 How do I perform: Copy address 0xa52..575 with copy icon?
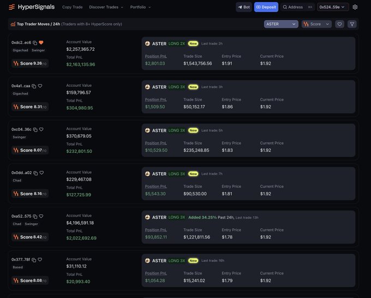pos(34,216)
